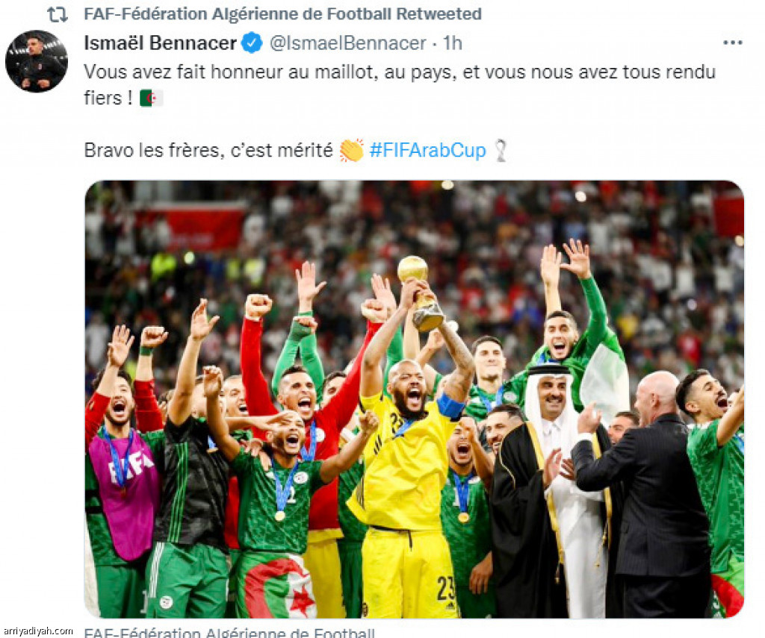Screen dimensions: 765x638
Task: Open Ismaël Bennacer's profile avatar
Action: [37, 61]
